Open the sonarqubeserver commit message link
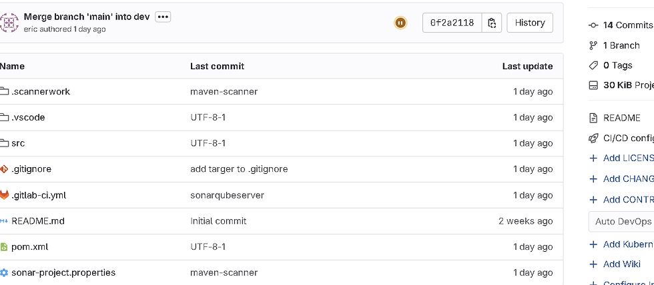Screen dimensions: 654x285 [x=227, y=195]
